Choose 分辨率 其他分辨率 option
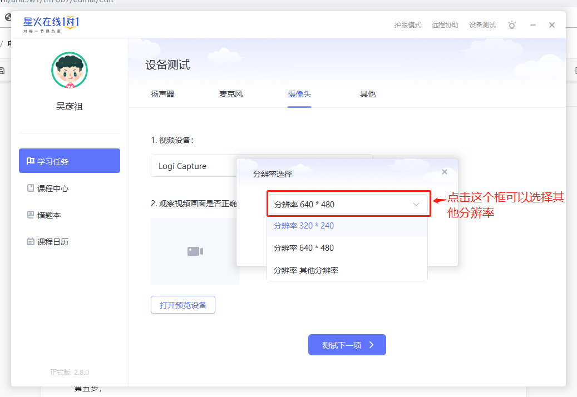577x397 pixels. tap(347, 270)
